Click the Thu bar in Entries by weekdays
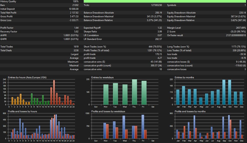The image size is (247, 143). point(134,92)
